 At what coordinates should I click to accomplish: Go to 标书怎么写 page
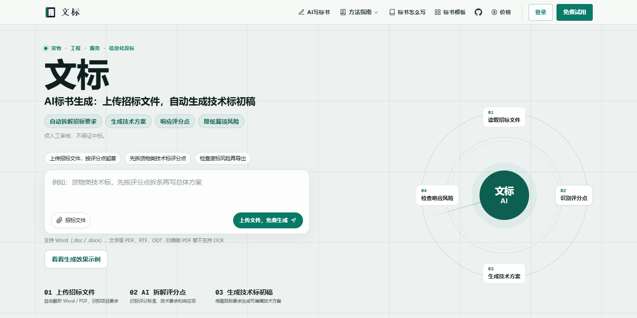407,12
